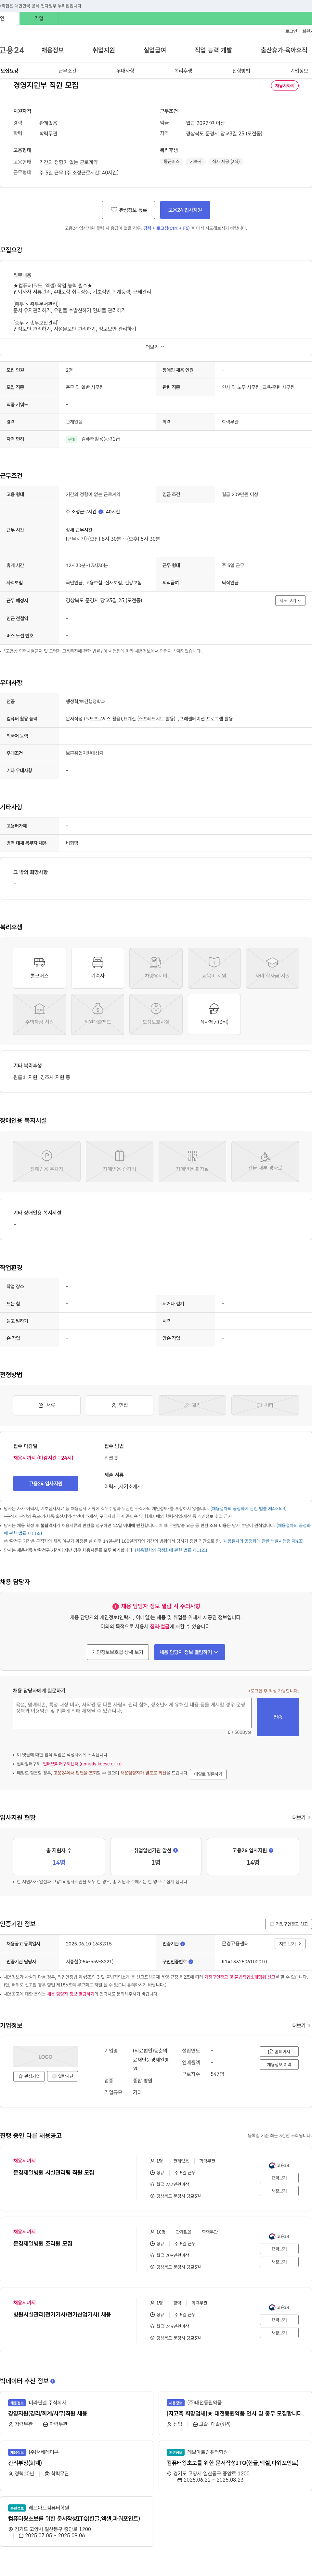Click info icon beside 빅데이터 추천 정보

[x=53, y=2381]
